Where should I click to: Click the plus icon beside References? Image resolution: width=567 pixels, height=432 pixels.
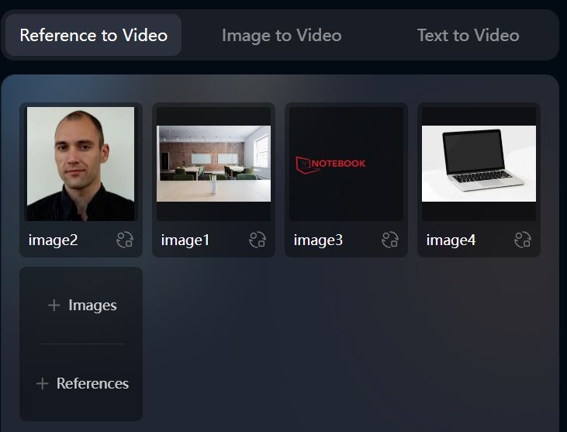(x=43, y=384)
